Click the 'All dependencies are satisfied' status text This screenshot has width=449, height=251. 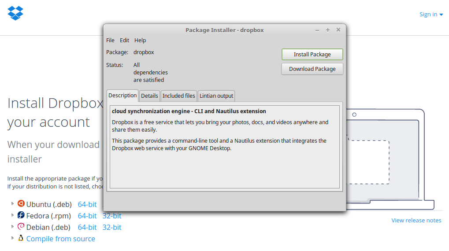pos(151,72)
